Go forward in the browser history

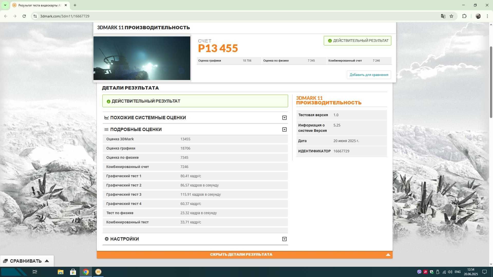coord(15,16)
